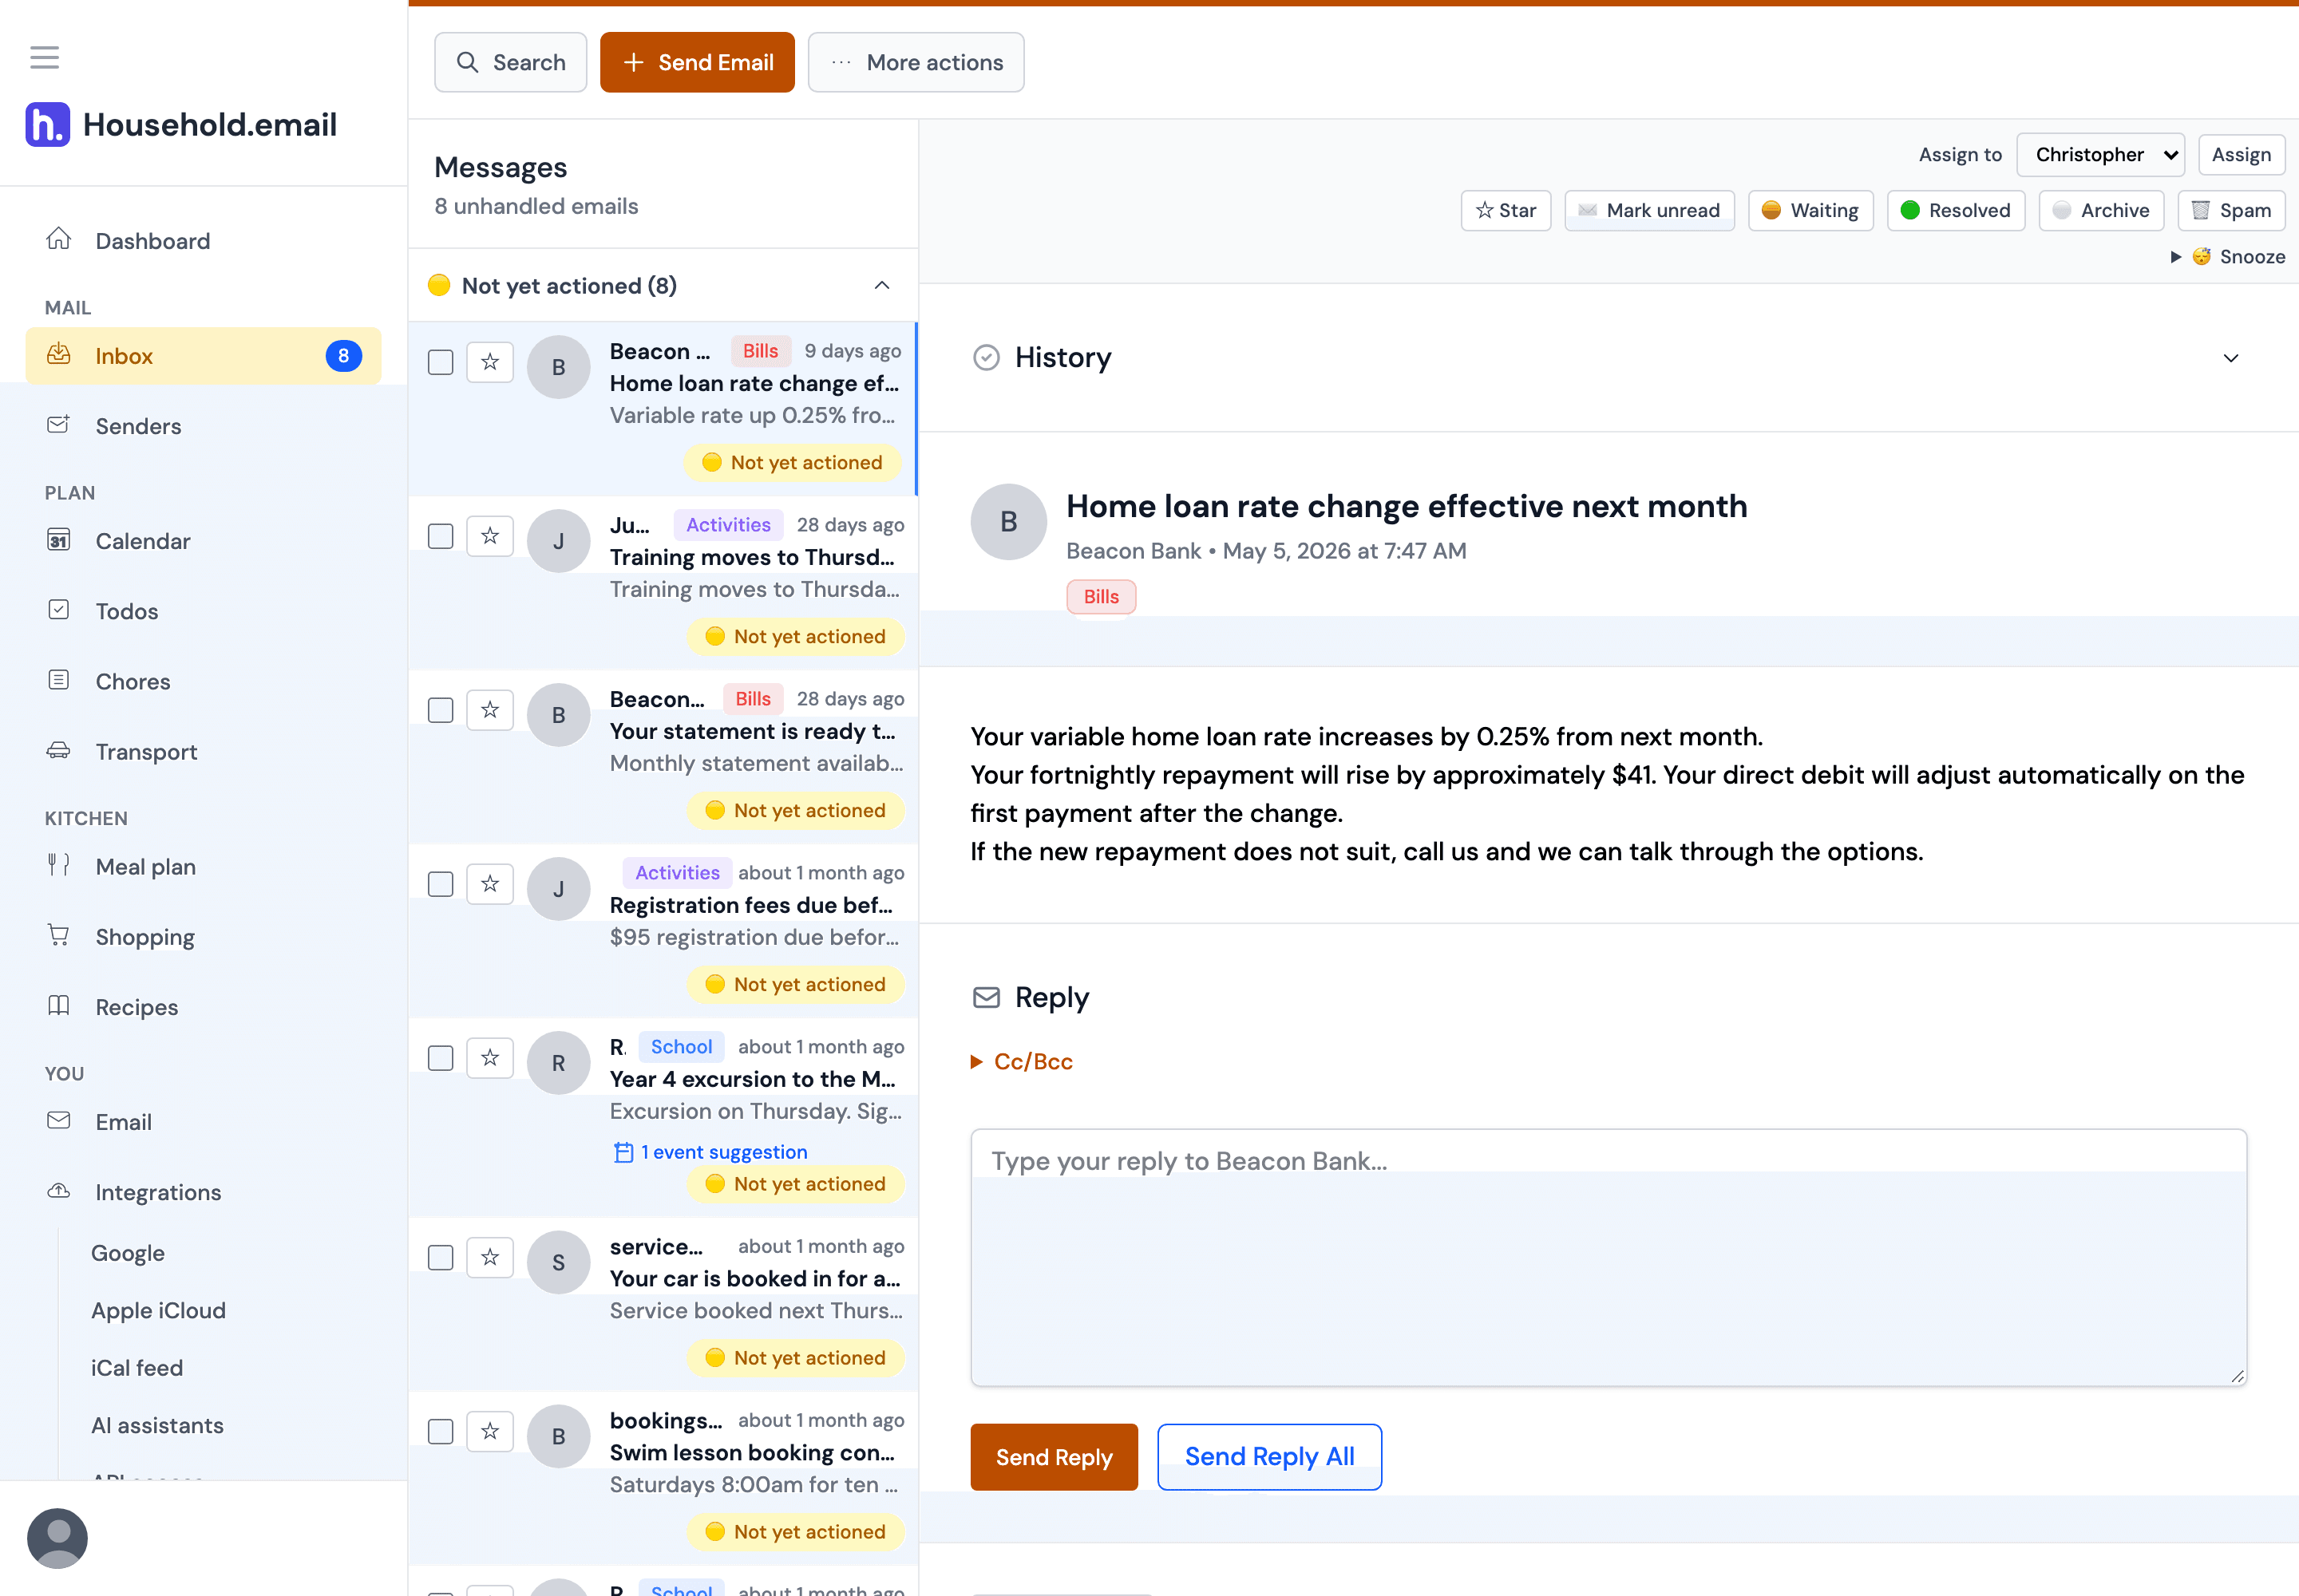Star the Swim lesson booking message

[489, 1431]
